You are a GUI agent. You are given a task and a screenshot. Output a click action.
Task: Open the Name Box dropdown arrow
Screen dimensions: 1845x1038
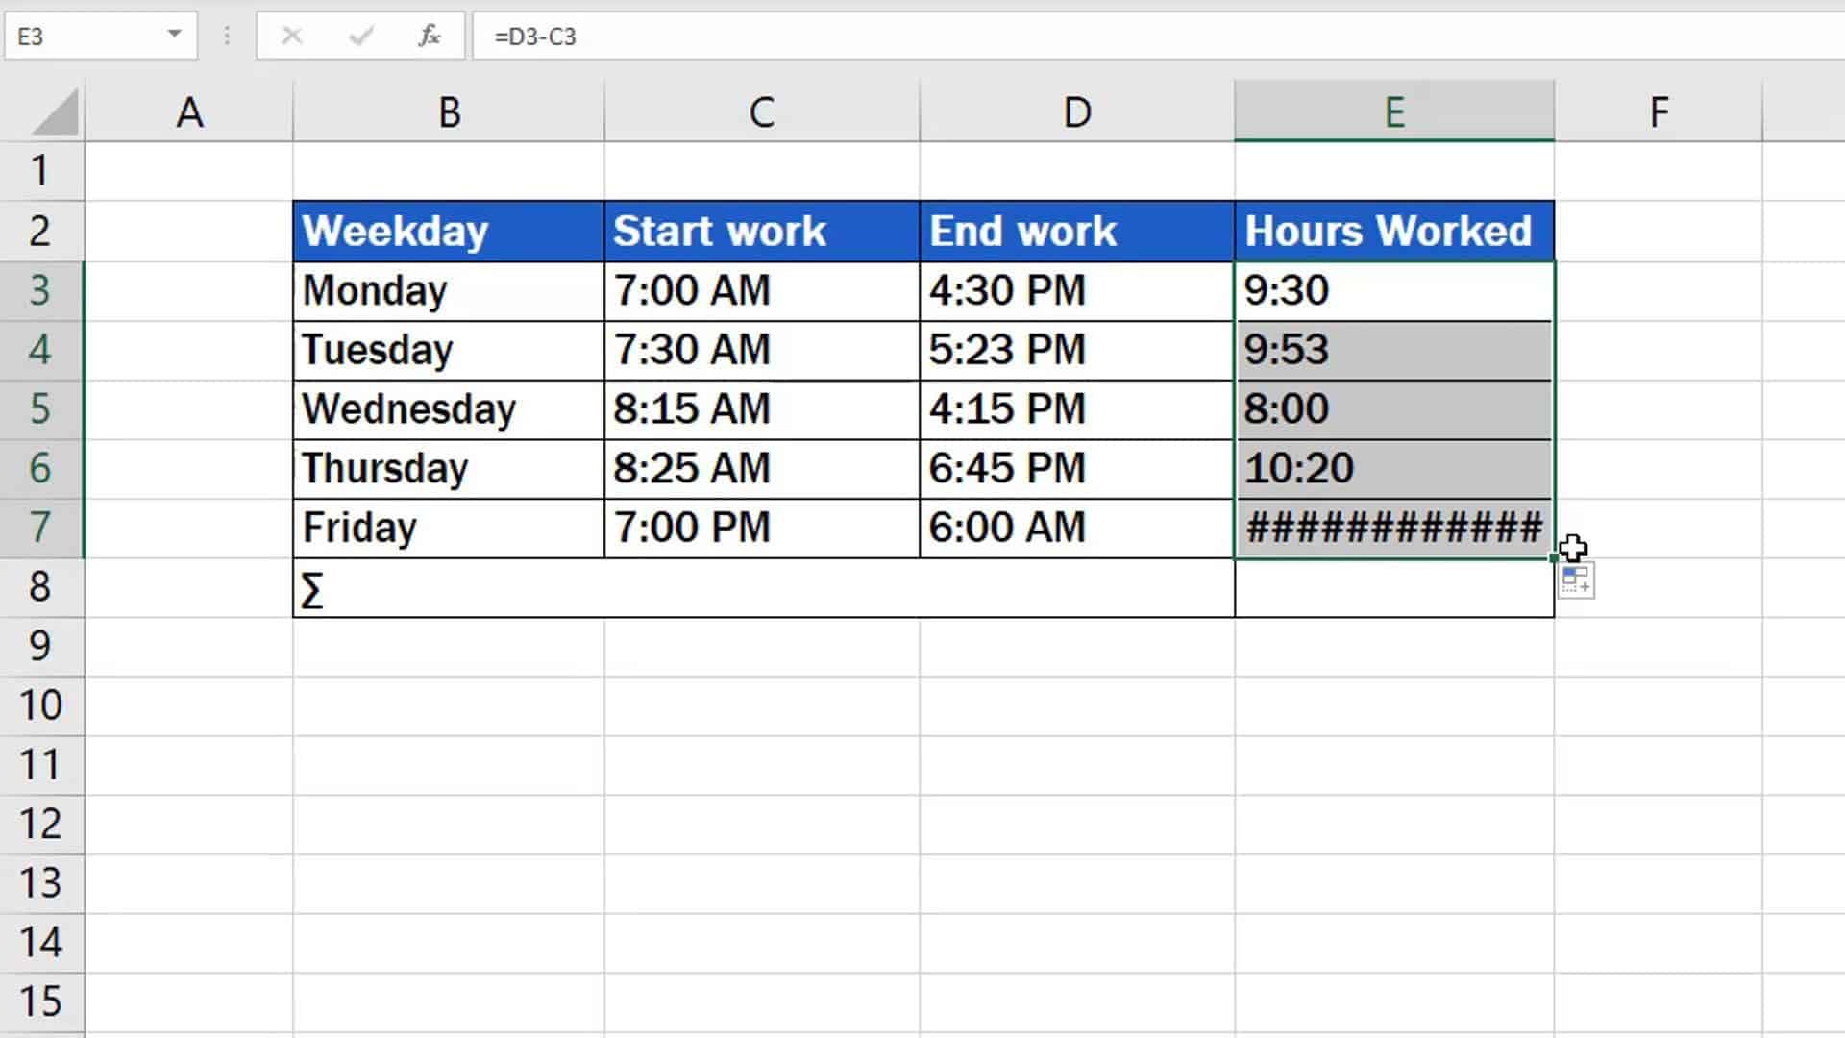(173, 37)
